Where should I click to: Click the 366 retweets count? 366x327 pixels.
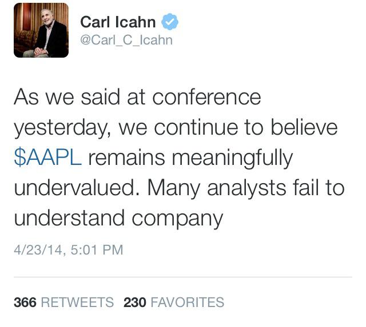[25, 302]
